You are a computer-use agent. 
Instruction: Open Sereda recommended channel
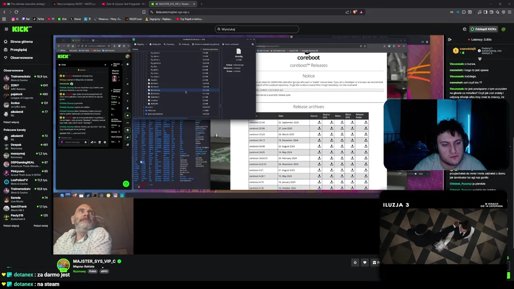pos(26,199)
